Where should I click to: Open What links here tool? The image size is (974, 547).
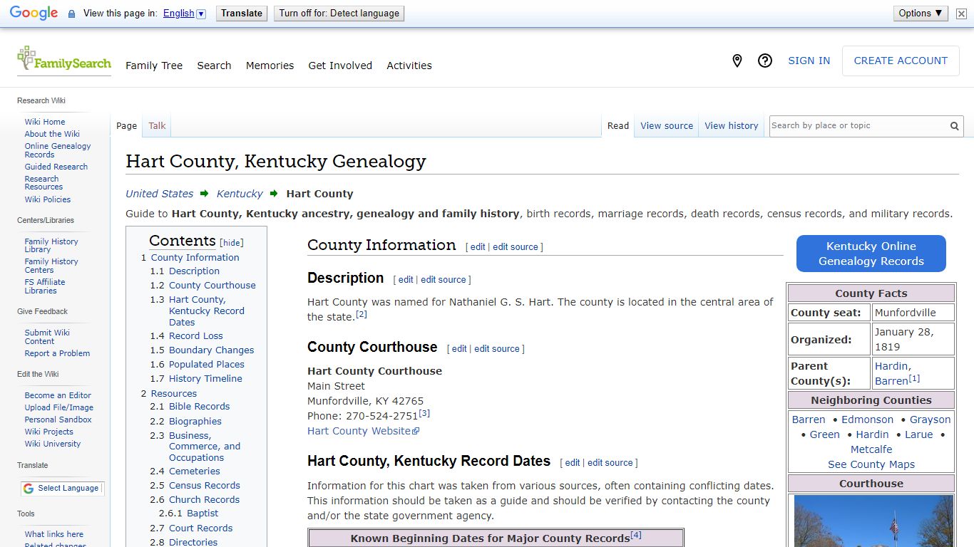54,534
